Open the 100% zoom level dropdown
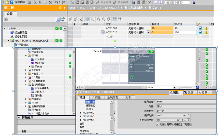 [x=174, y=87]
